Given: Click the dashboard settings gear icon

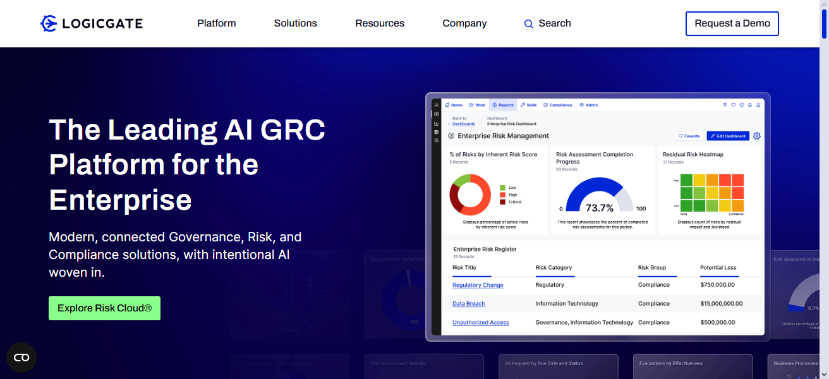Looking at the screenshot, I should click(x=757, y=136).
